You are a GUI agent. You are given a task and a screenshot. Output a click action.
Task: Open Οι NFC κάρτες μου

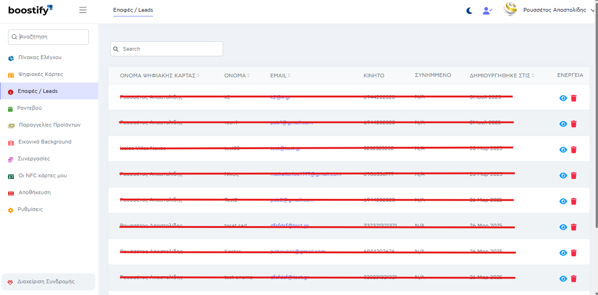pos(42,176)
